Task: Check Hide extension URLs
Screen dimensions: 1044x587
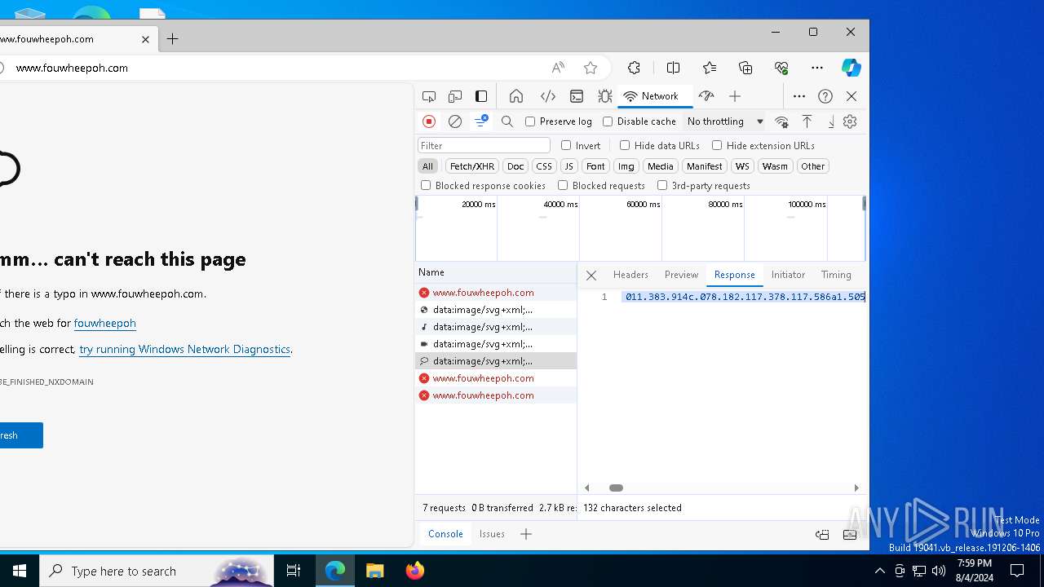Action: [x=717, y=145]
